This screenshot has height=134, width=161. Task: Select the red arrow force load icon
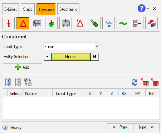(8, 23)
